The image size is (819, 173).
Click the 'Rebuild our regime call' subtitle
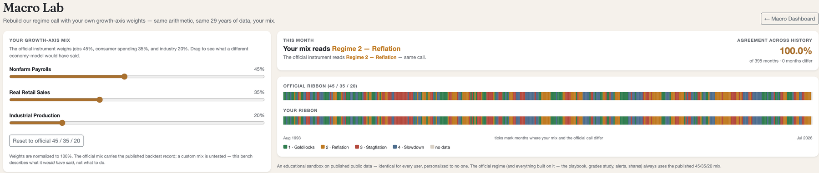coord(139,20)
